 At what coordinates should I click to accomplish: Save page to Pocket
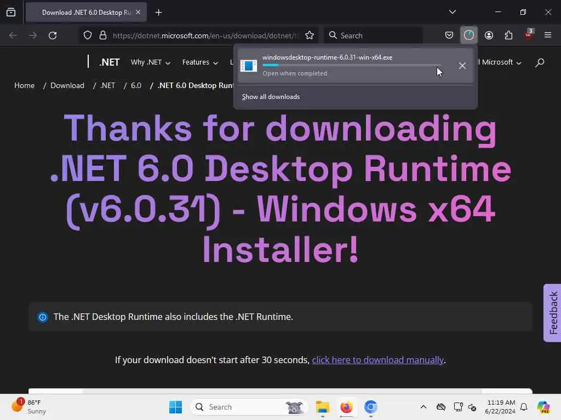pos(449,36)
